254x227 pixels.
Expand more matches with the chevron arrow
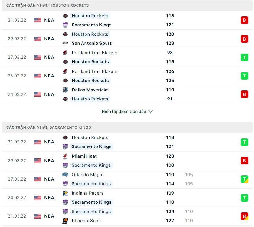coord(151,112)
